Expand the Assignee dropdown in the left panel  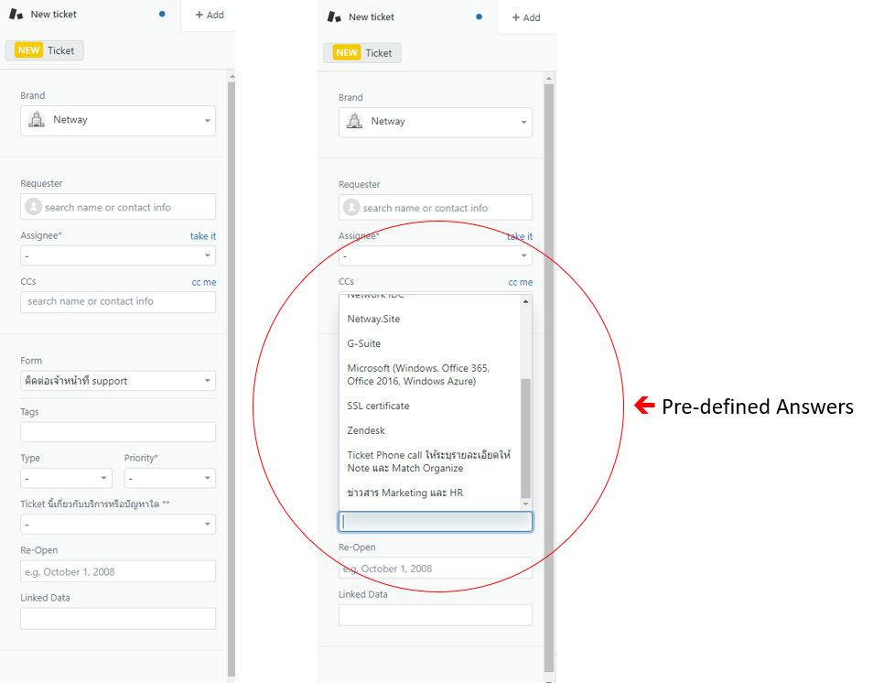pyautogui.click(x=118, y=255)
